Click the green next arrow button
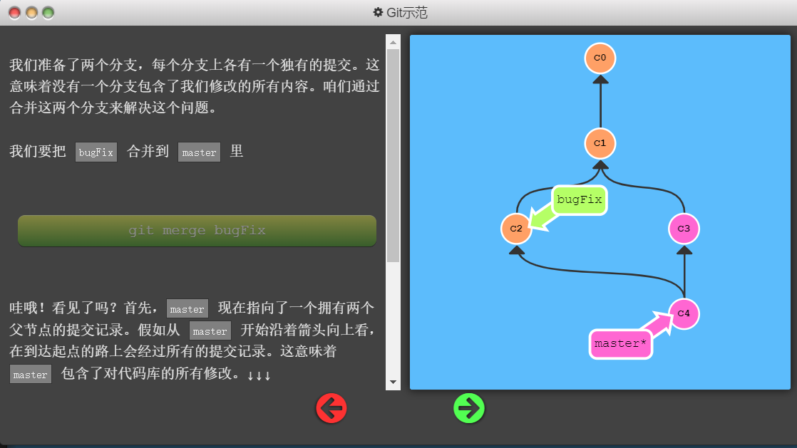 469,408
